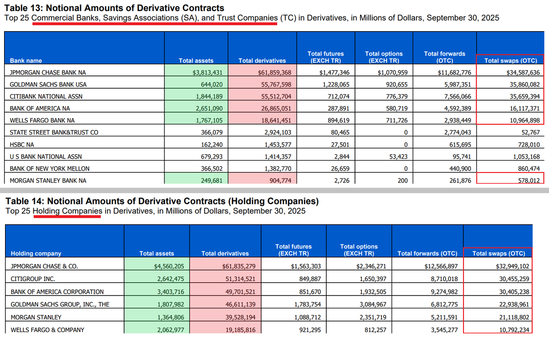549x339 pixels.
Task: Click 'Total forwards (OTC)' header in Table 14
Action: click(x=427, y=253)
